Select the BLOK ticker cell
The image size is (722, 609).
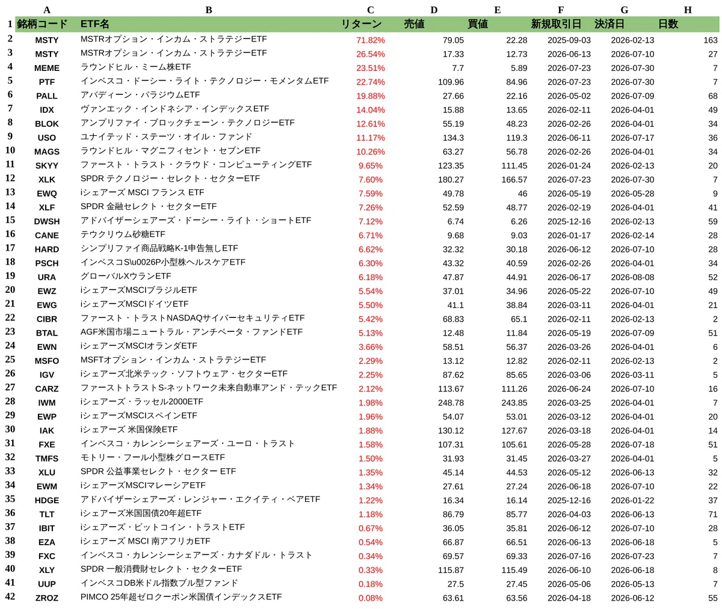click(47, 124)
